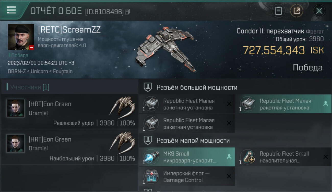Click the X on Republic Fleet Small накопительная

tap(326, 157)
